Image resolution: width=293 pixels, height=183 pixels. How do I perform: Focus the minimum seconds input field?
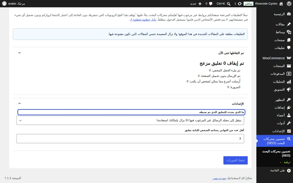tap(130, 138)
